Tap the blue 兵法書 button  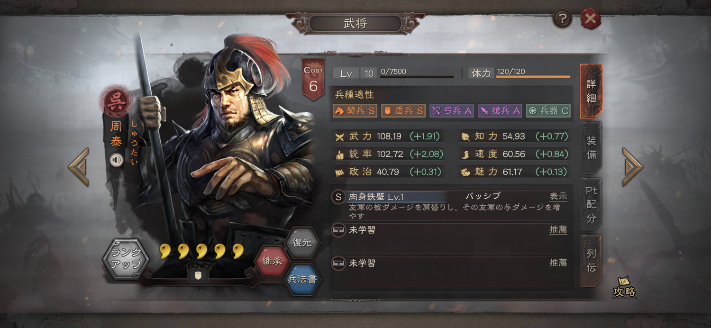[x=302, y=279]
